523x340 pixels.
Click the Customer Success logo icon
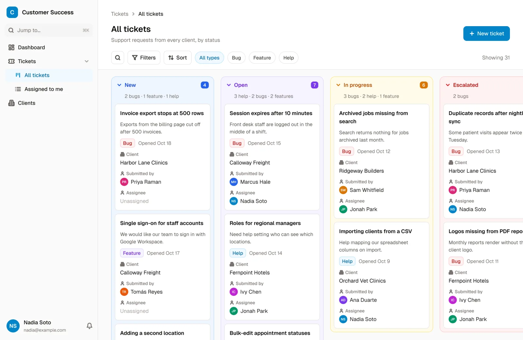(12, 12)
